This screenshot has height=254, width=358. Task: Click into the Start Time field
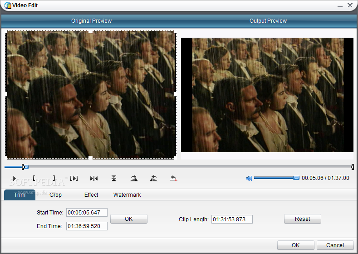click(x=87, y=212)
